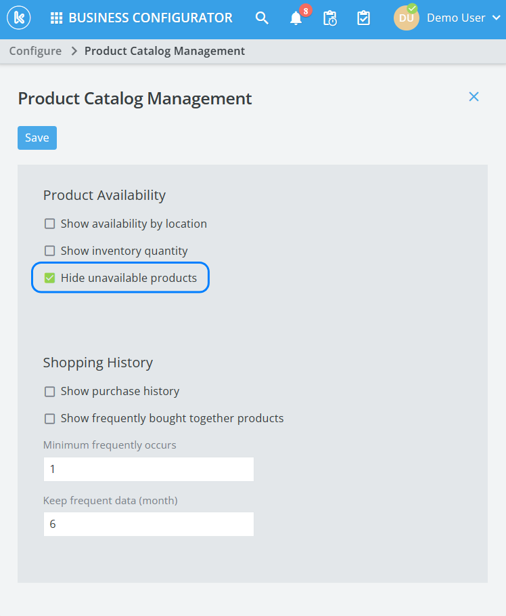
Task: Click the search magnifier icon
Action: [262, 18]
